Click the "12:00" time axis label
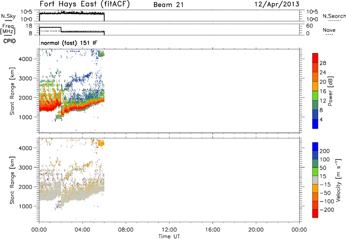 coord(169,230)
